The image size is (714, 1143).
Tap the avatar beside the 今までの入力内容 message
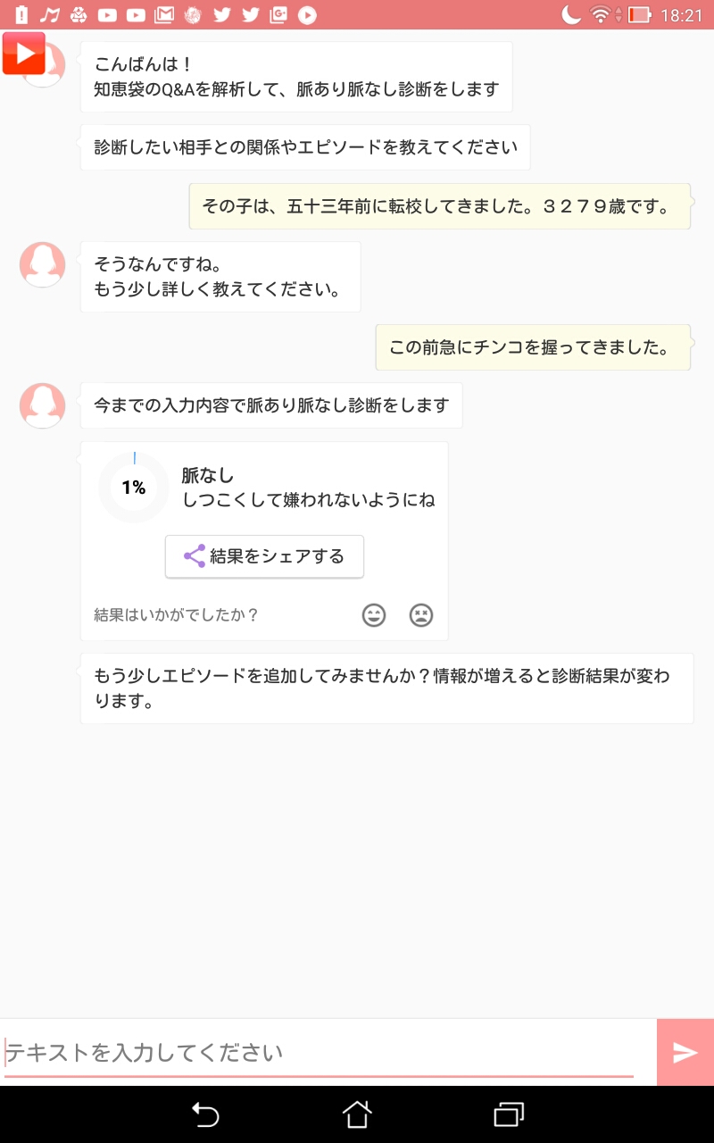tap(42, 405)
